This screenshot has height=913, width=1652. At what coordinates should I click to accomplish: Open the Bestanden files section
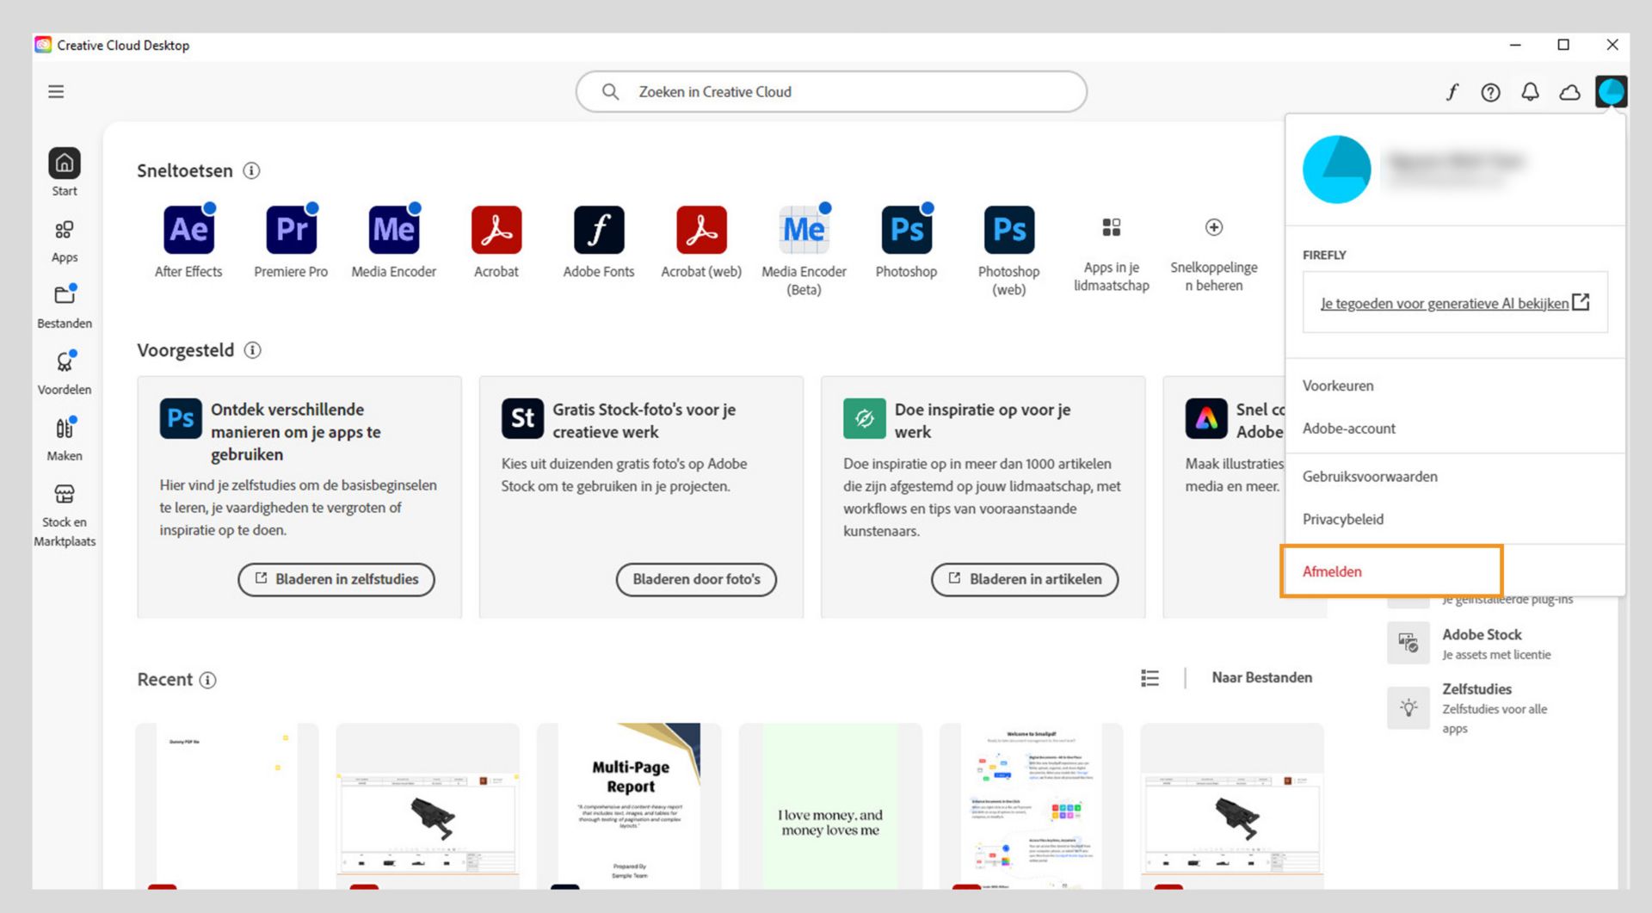tap(65, 306)
